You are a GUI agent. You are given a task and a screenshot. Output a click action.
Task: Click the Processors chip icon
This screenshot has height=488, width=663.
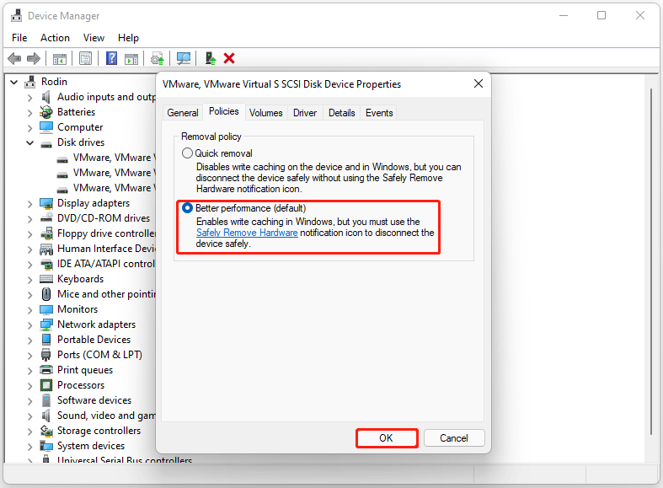coord(46,385)
